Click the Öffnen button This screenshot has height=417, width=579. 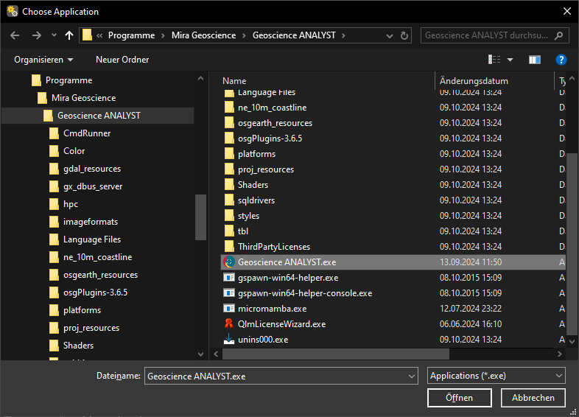(x=460, y=398)
